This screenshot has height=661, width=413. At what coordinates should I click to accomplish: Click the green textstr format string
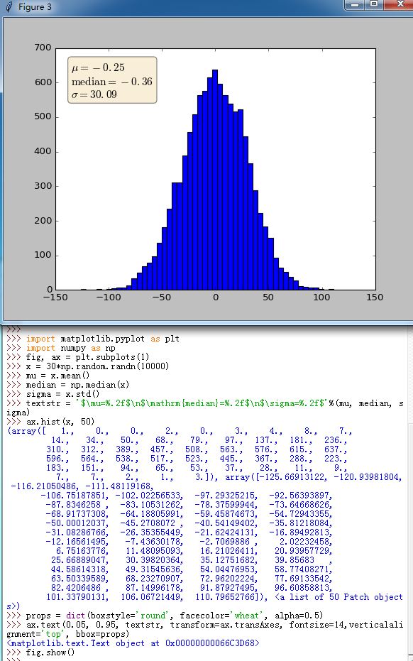pyautogui.click(x=201, y=403)
